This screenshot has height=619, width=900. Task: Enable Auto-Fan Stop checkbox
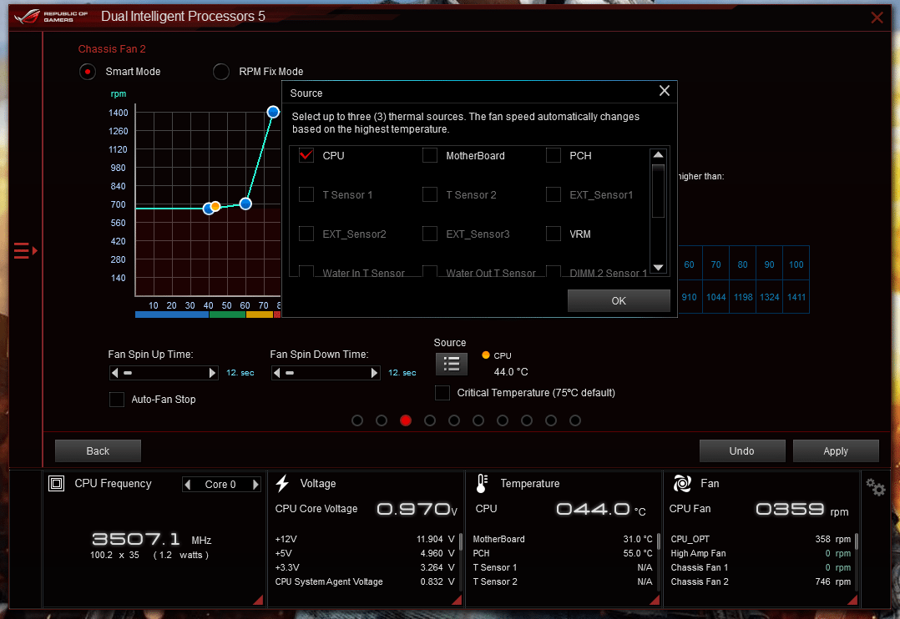click(117, 400)
